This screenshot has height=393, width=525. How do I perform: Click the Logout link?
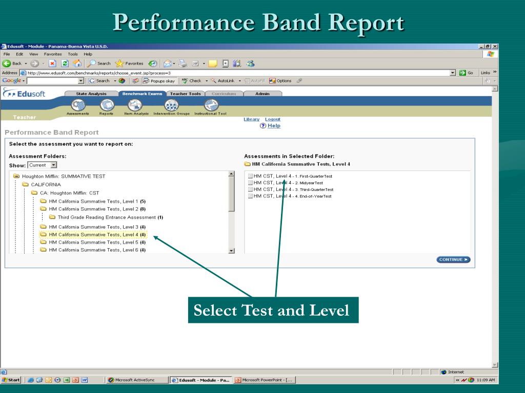click(273, 119)
